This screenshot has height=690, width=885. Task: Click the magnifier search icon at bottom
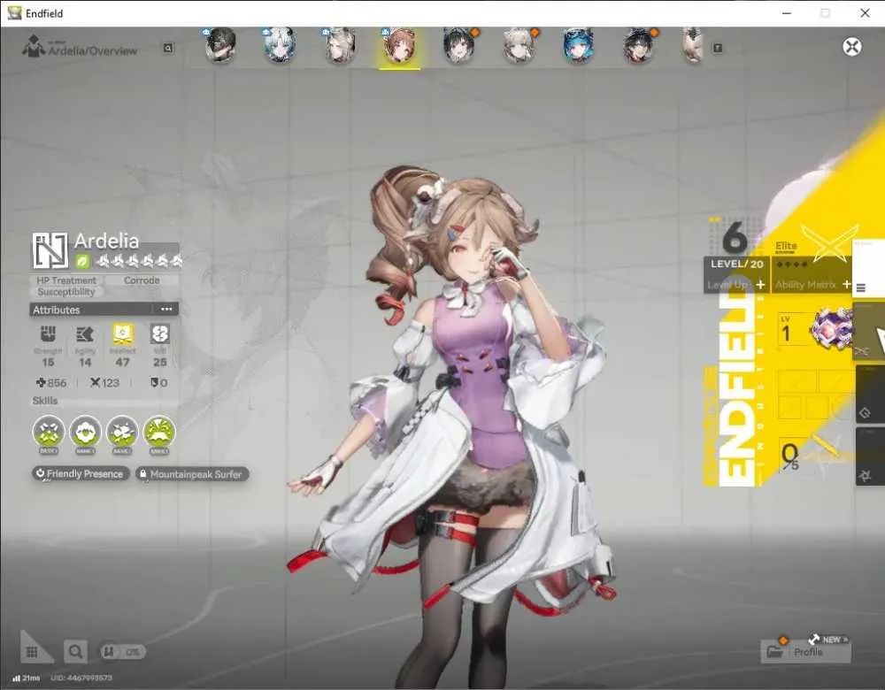[75, 652]
